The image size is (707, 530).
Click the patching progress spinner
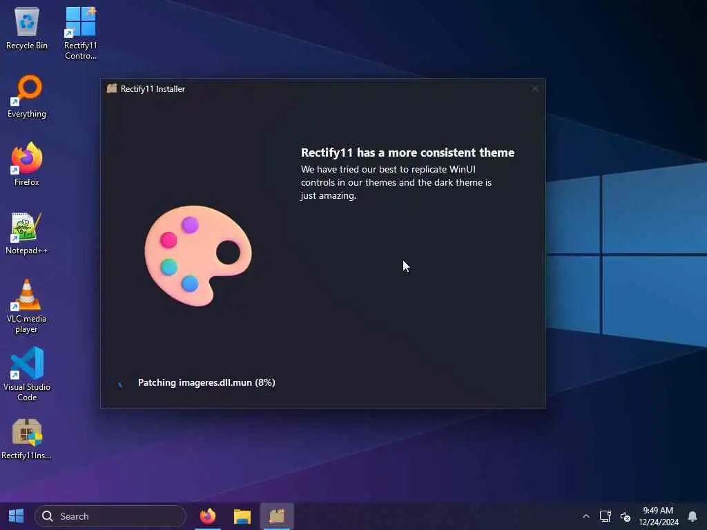(x=120, y=384)
